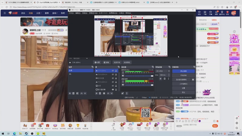Open source properties gear in Sources panel
242x136 pixels.
(104, 93)
